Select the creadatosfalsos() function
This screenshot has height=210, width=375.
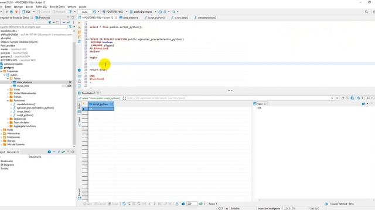[x=26, y=104]
